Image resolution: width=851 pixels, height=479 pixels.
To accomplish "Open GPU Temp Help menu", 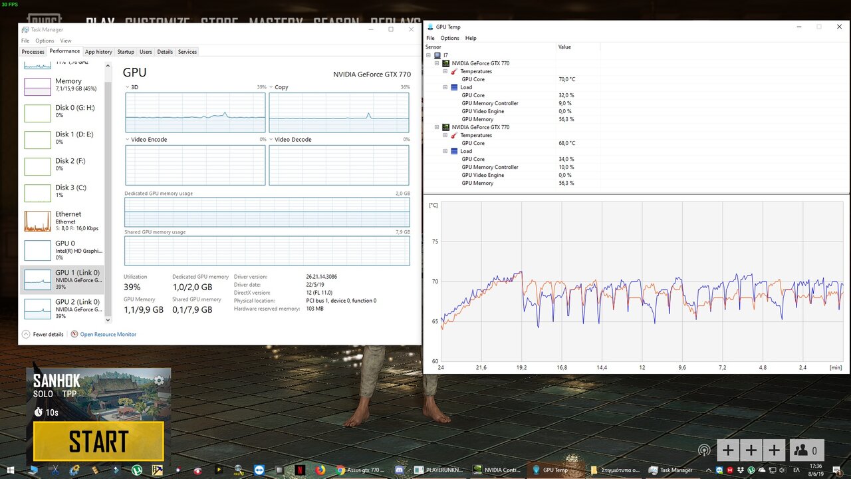I will click(x=471, y=38).
